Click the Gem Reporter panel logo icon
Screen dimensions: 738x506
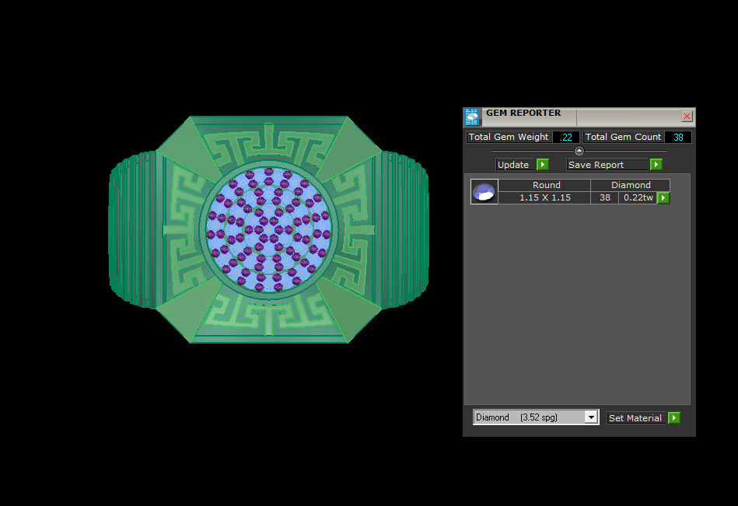471,117
